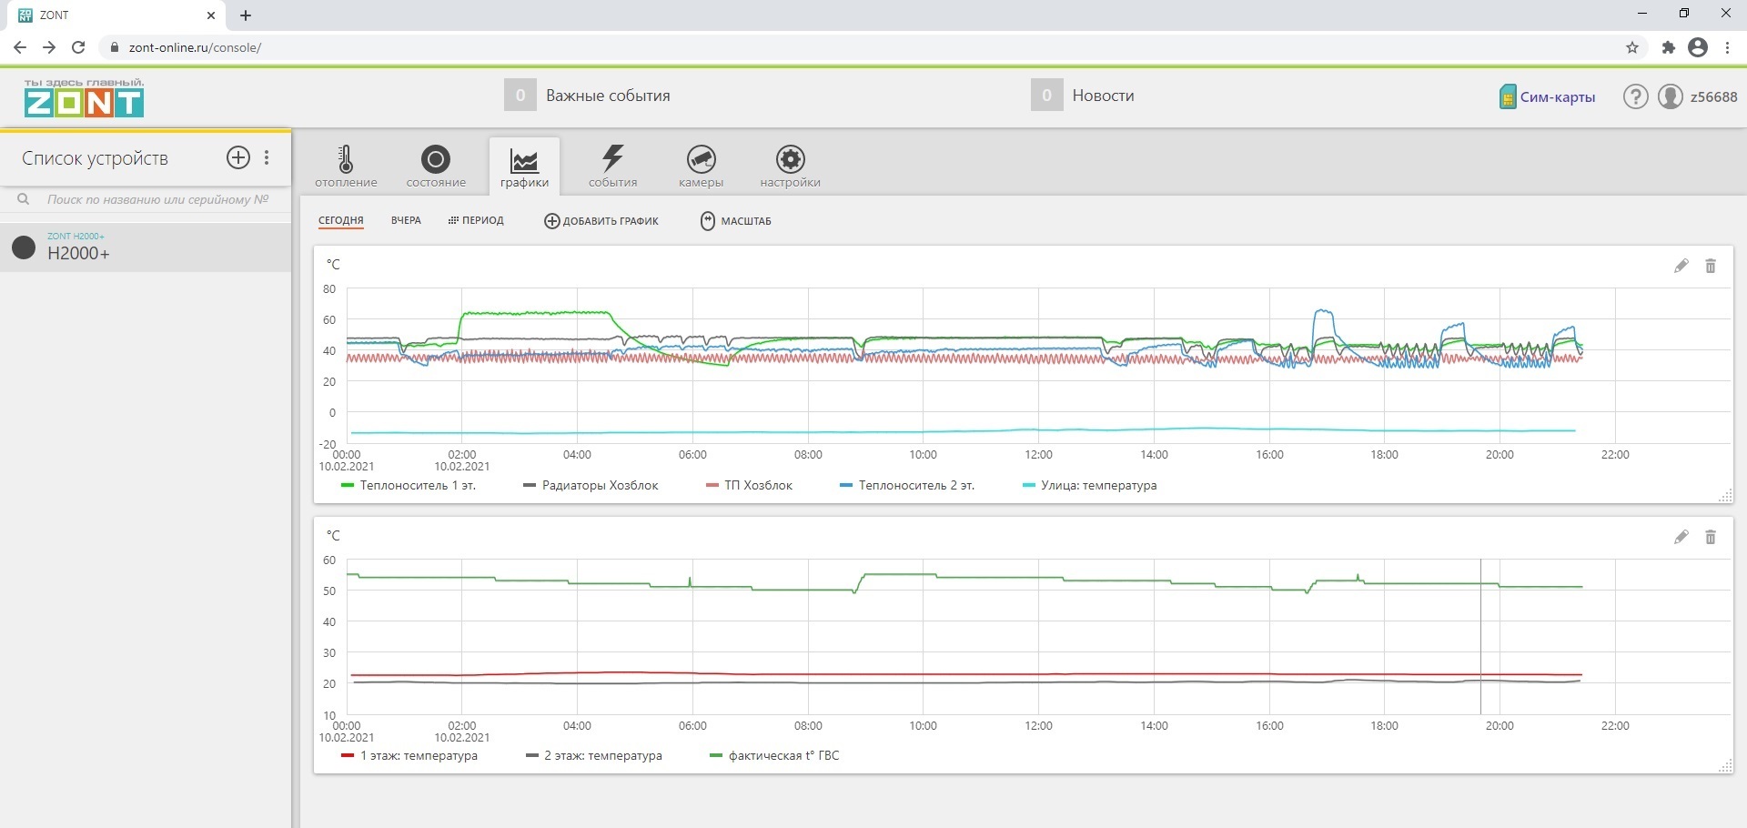Open the события tab
This screenshot has height=828, width=1747.
(612, 167)
